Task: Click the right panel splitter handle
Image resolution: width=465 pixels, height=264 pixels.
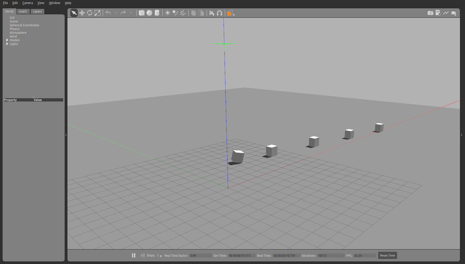Action: tap(462, 135)
